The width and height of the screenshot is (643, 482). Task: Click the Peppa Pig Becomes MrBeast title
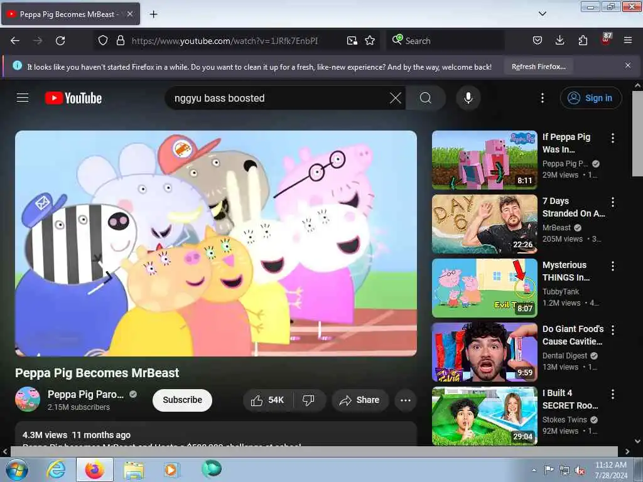pos(97,373)
